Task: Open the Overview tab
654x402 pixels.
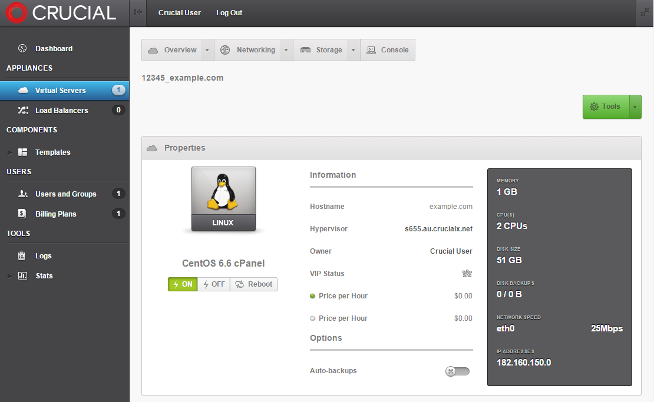Action: click(x=172, y=50)
